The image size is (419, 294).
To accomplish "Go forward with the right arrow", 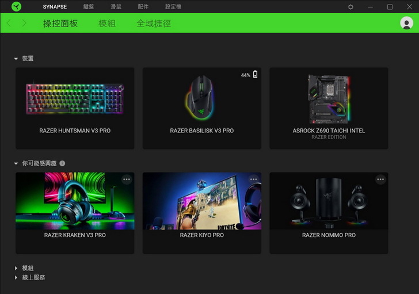I will (24, 23).
